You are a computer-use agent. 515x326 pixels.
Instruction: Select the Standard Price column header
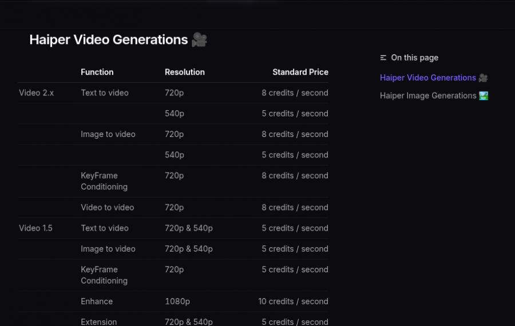click(300, 72)
